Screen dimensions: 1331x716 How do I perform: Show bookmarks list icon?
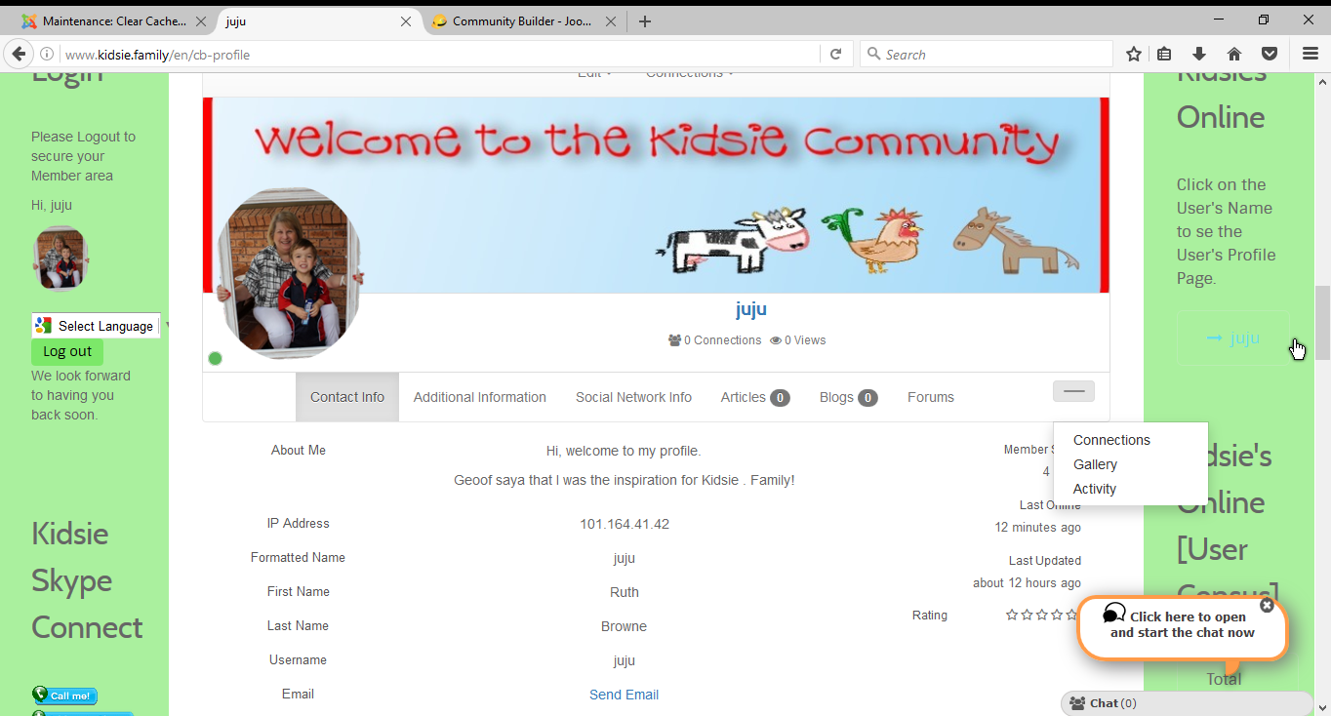click(1165, 55)
